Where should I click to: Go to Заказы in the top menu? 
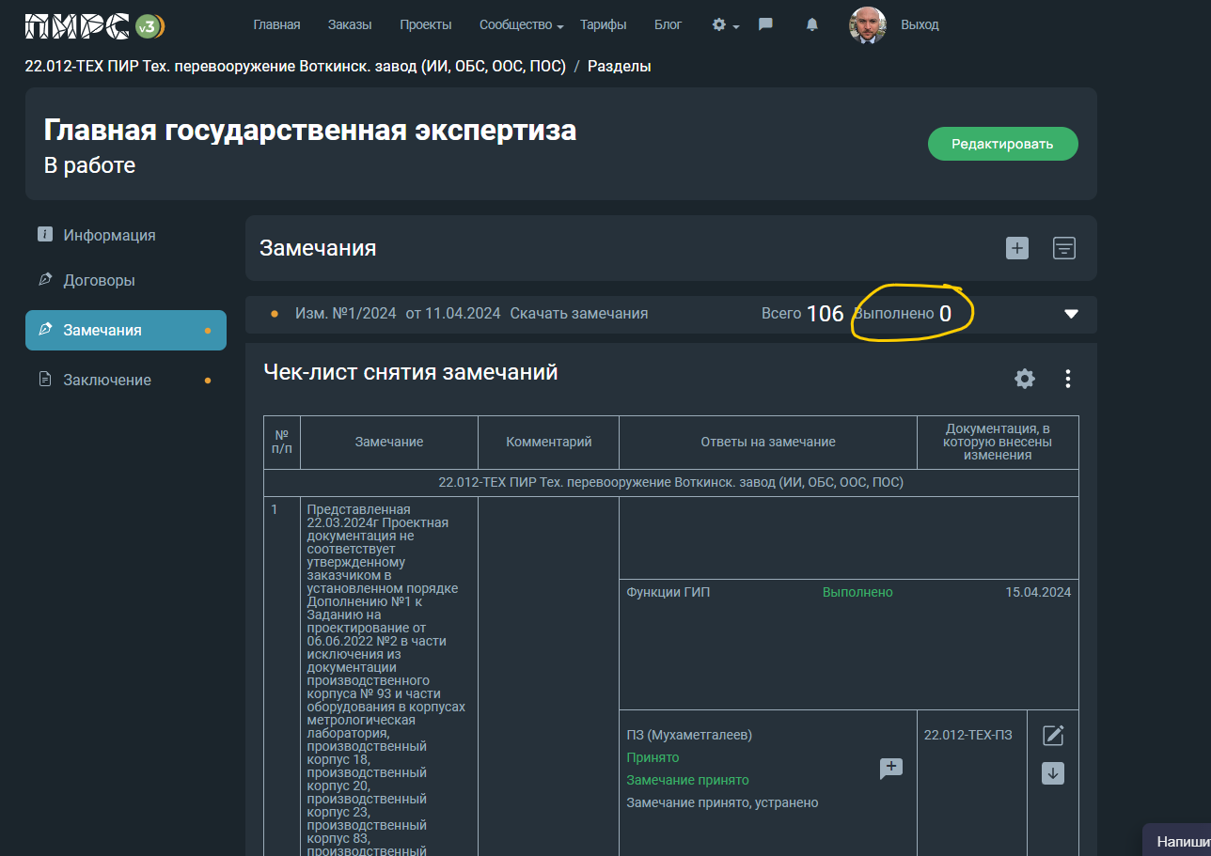click(x=350, y=25)
